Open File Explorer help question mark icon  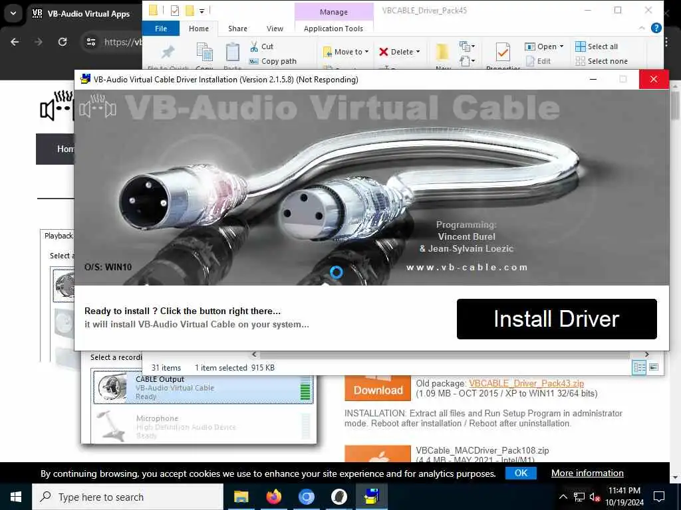point(656,28)
